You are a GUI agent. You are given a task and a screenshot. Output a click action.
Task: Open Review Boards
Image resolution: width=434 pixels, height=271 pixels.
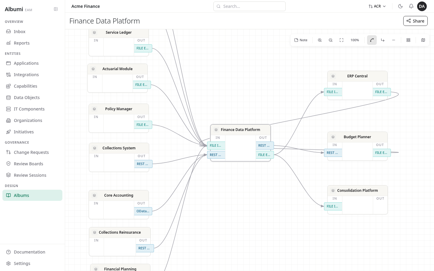tap(32, 164)
